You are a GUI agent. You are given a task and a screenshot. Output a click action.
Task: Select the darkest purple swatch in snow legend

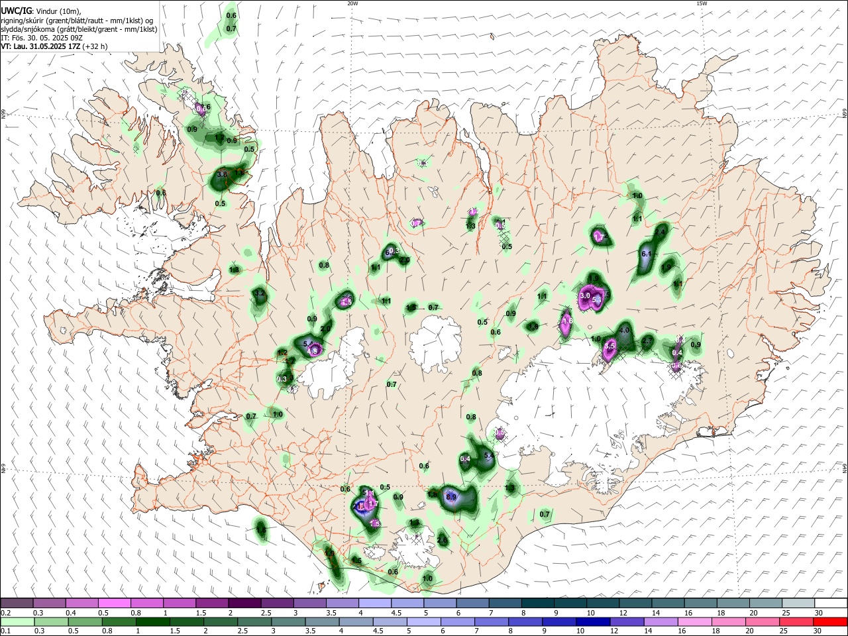pos(244,603)
